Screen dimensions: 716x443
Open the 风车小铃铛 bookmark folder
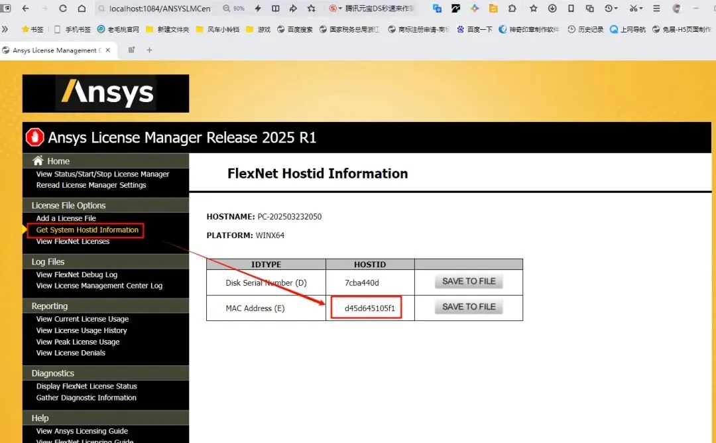tap(217, 29)
